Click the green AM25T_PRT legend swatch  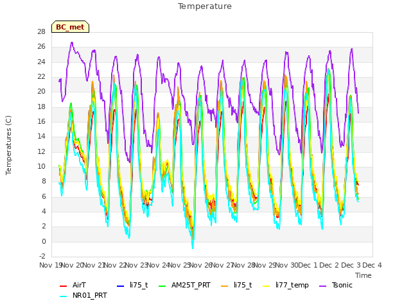(162, 286)
